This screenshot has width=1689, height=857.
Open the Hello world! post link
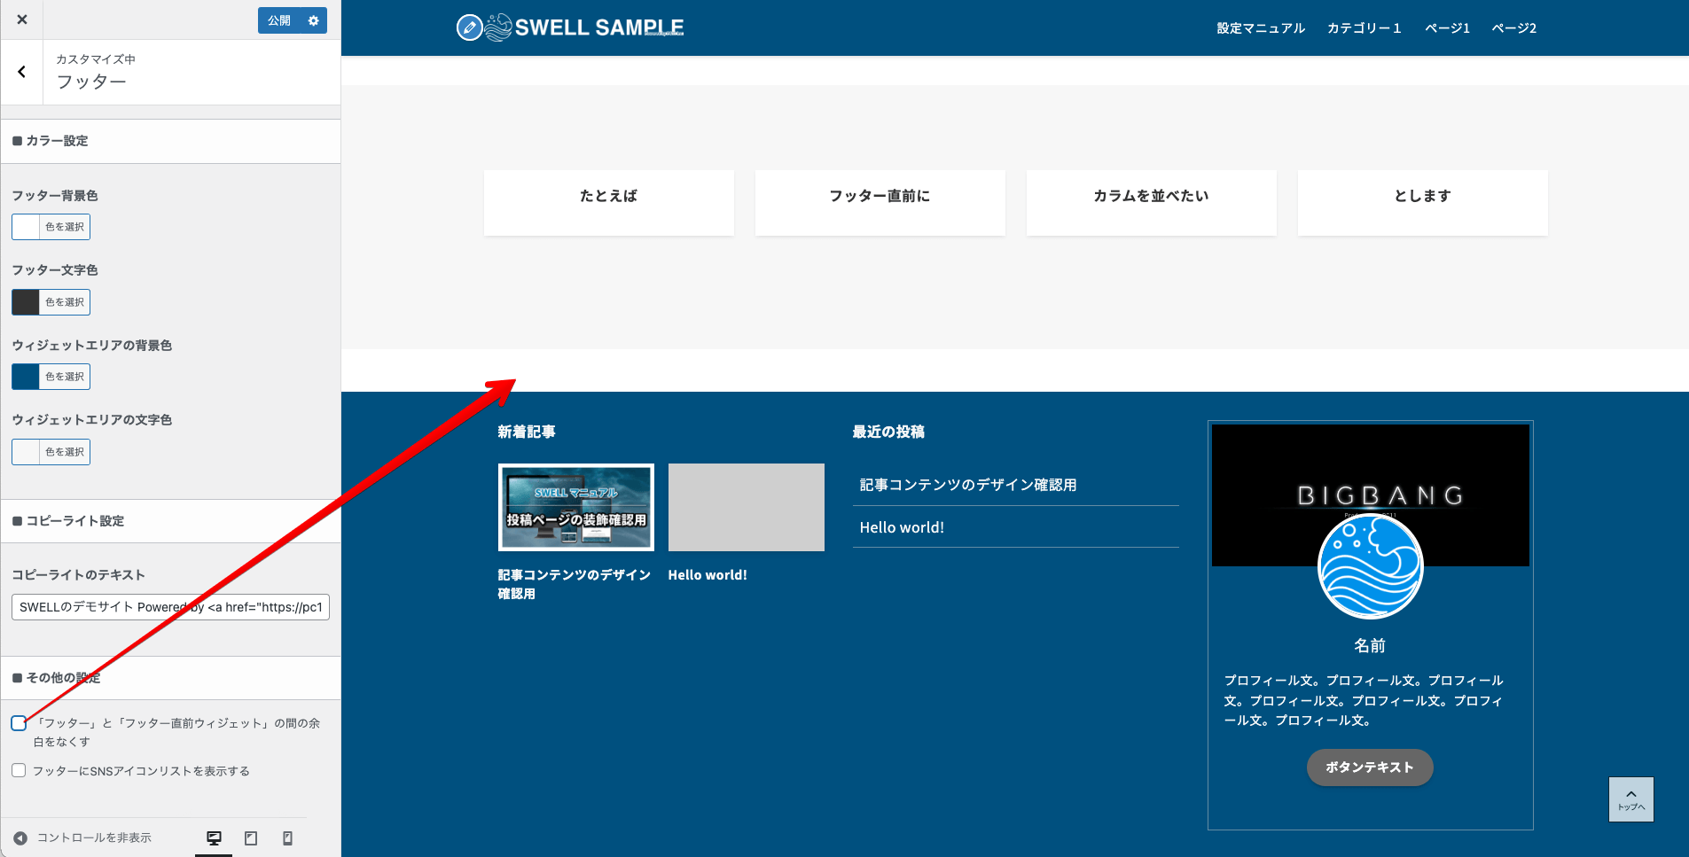click(x=902, y=526)
